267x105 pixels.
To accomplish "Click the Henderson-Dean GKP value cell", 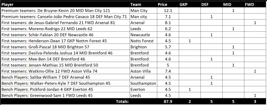I will pos(190,41).
